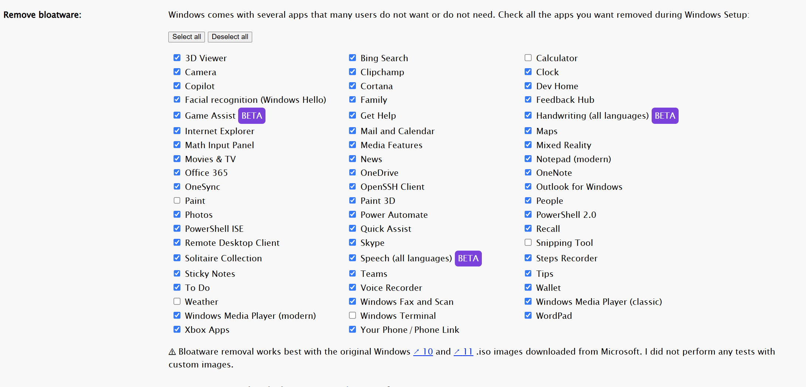Screen dimensions: 806x387
Task: Toggle the Clipchamp checkbox
Action: click(x=353, y=72)
